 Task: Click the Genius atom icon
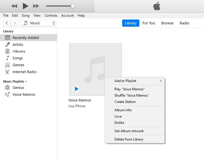[x=7, y=87]
